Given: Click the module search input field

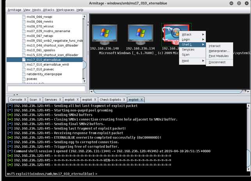Looking at the screenshot, I should (x=46, y=89).
